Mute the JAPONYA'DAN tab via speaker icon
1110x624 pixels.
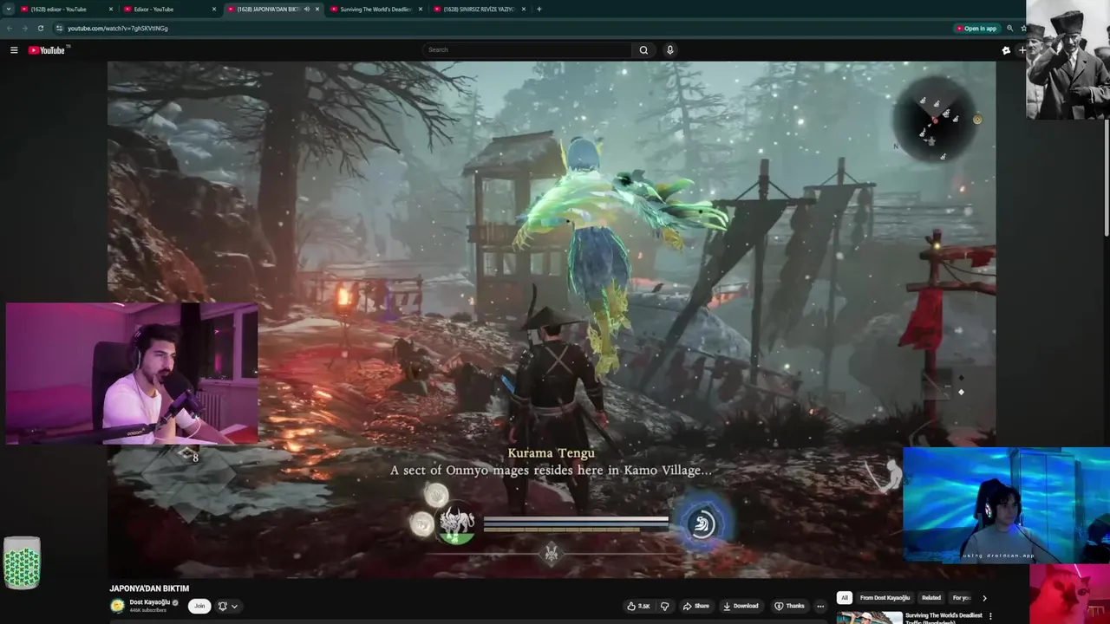tap(306, 10)
